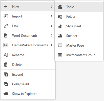
Task: Create a new Snippet
Action: pos(79,36)
